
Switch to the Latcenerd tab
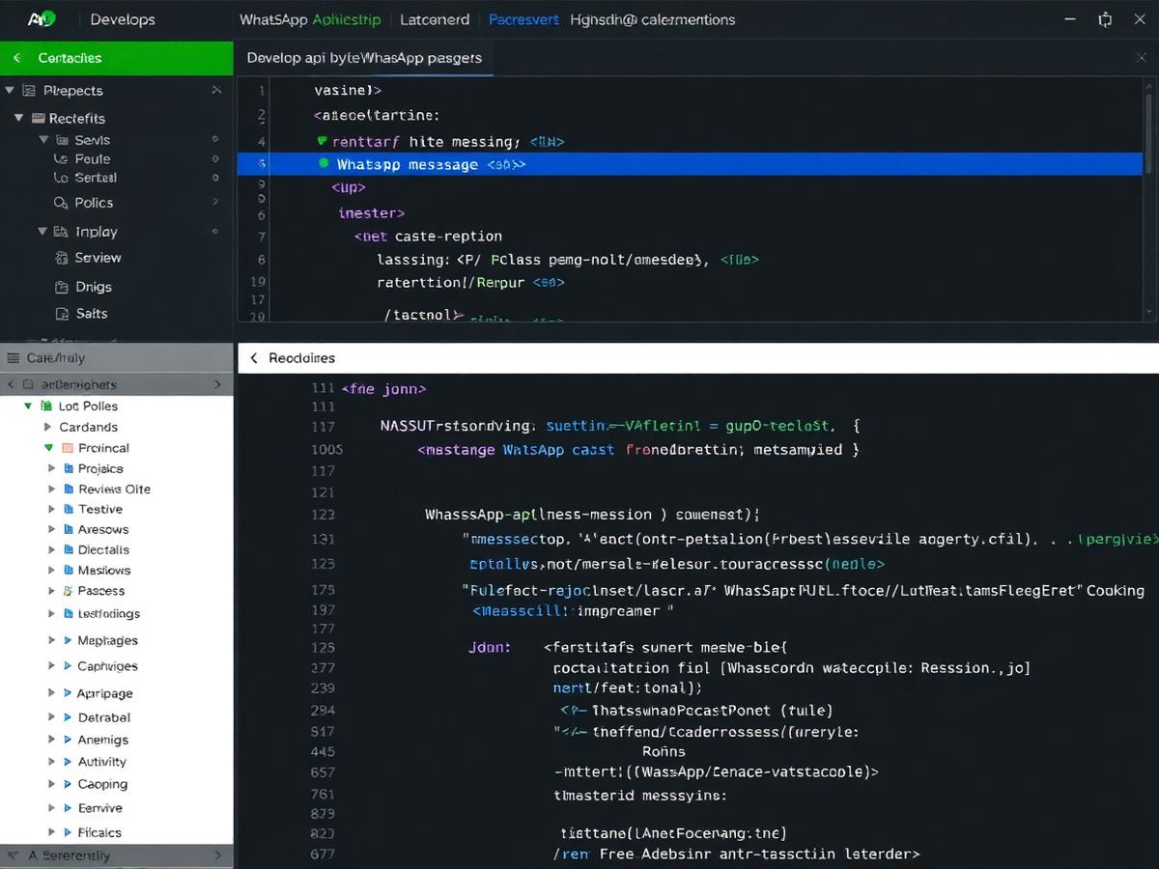(435, 19)
